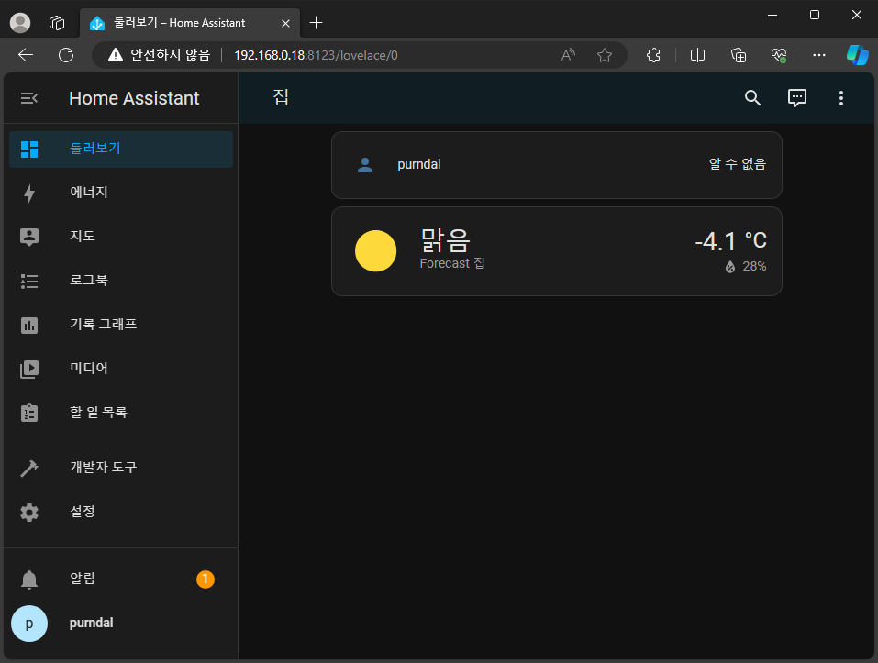Click the notification bell icon
878x663 pixels.
tap(29, 580)
